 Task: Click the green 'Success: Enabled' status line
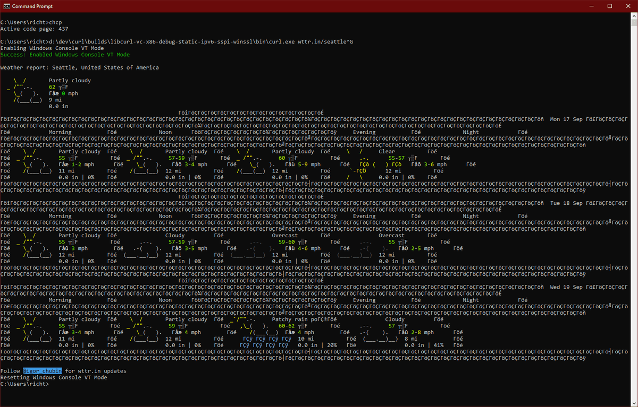click(x=65, y=55)
